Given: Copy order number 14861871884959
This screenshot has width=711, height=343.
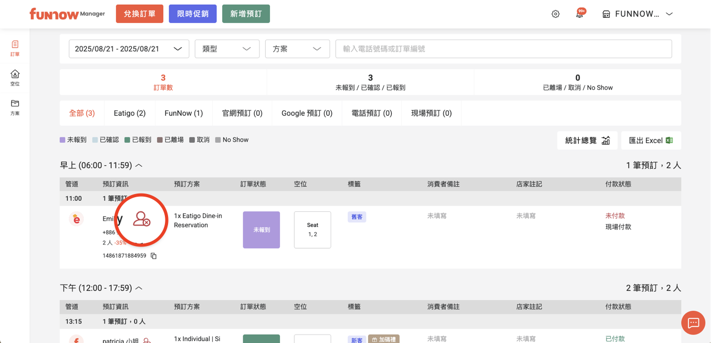Looking at the screenshot, I should tap(154, 256).
